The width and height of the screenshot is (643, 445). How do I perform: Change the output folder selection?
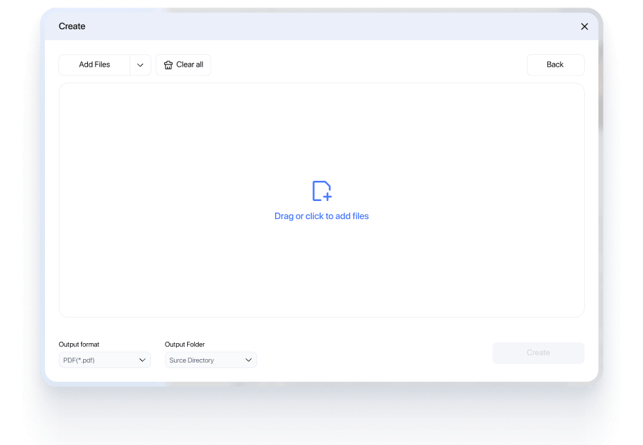point(210,360)
